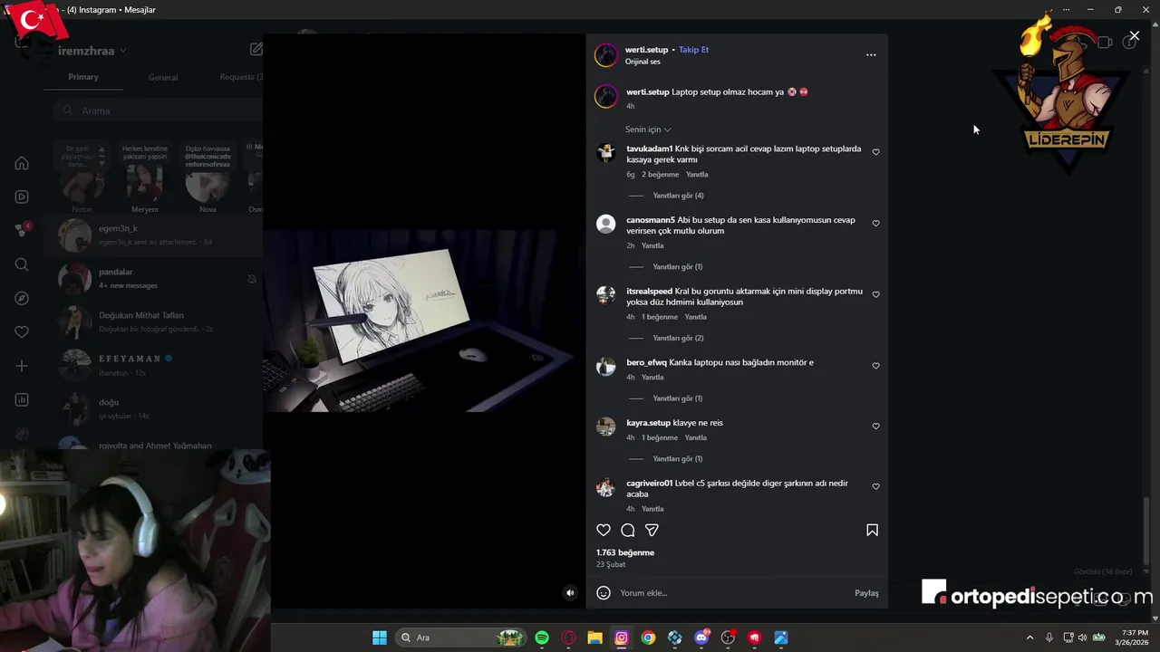
Task: Click the setup video thumbnail
Action: 424,321
